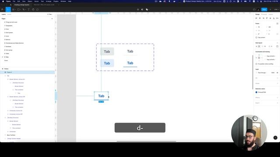
Task: Collapse the _Tab Base Structure layer
Action: (5, 118)
